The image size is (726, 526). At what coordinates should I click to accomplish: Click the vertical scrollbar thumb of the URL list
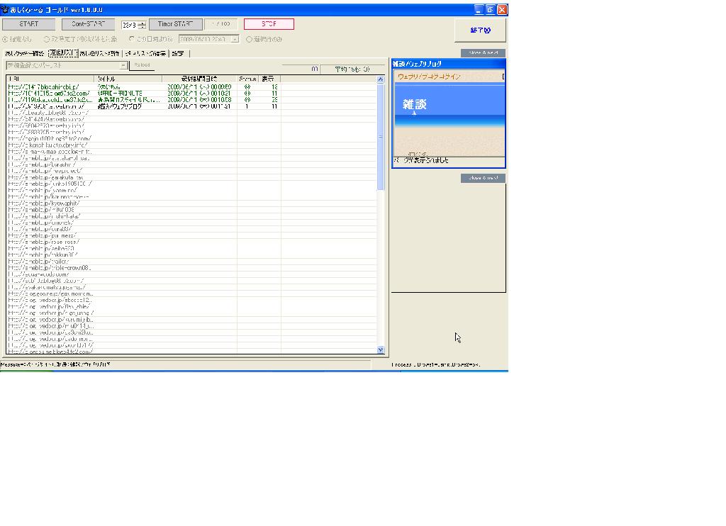click(x=381, y=137)
